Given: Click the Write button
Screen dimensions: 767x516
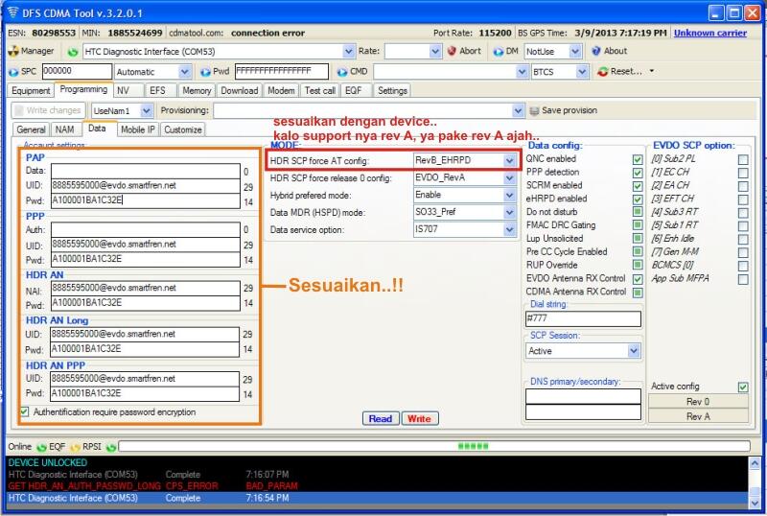Looking at the screenshot, I should pos(419,419).
